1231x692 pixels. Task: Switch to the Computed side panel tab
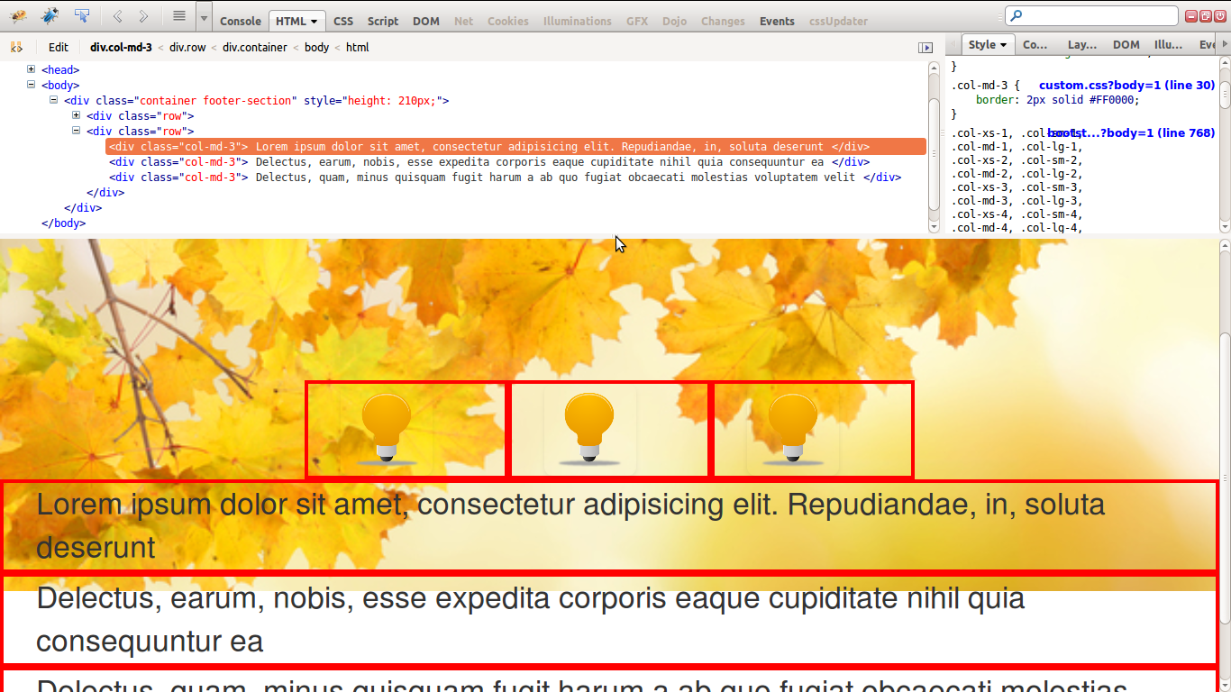point(1035,44)
